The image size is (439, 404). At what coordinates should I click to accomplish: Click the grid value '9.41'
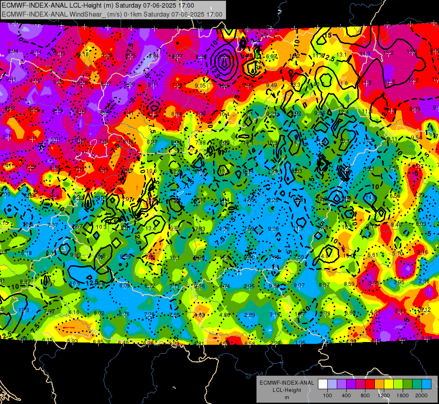coord(11,79)
